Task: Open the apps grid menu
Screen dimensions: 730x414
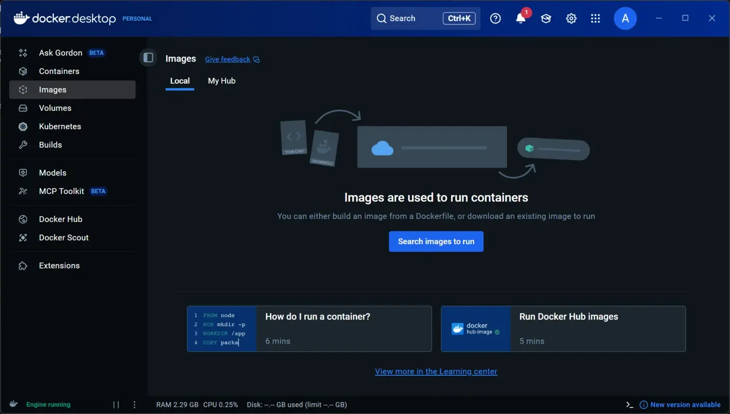Action: (595, 18)
